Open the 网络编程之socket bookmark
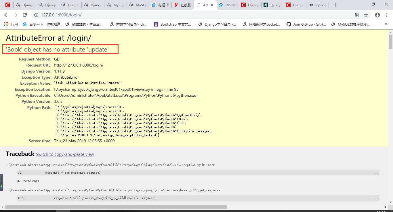Image resolution: width=393 pixels, height=212 pixels. [261, 24]
